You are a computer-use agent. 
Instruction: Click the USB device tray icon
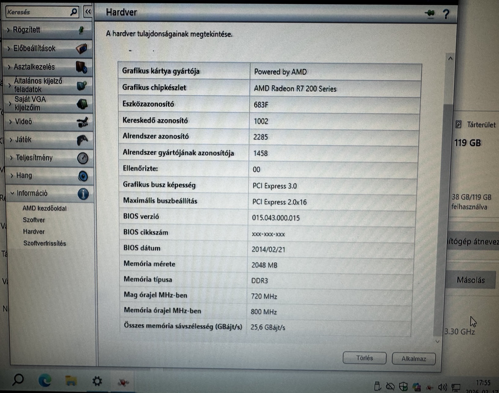pyautogui.click(x=378, y=386)
